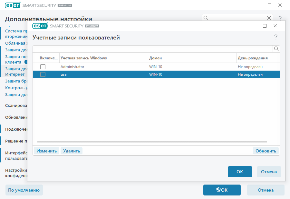Select the Administrator row name
Screen dimensions: 290x199
tap(72, 67)
